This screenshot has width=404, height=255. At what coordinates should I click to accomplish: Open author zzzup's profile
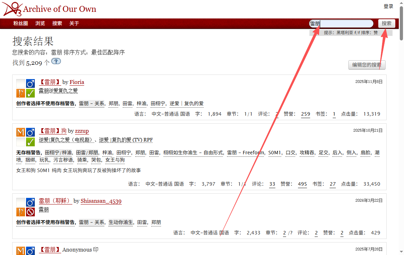[x=82, y=131]
